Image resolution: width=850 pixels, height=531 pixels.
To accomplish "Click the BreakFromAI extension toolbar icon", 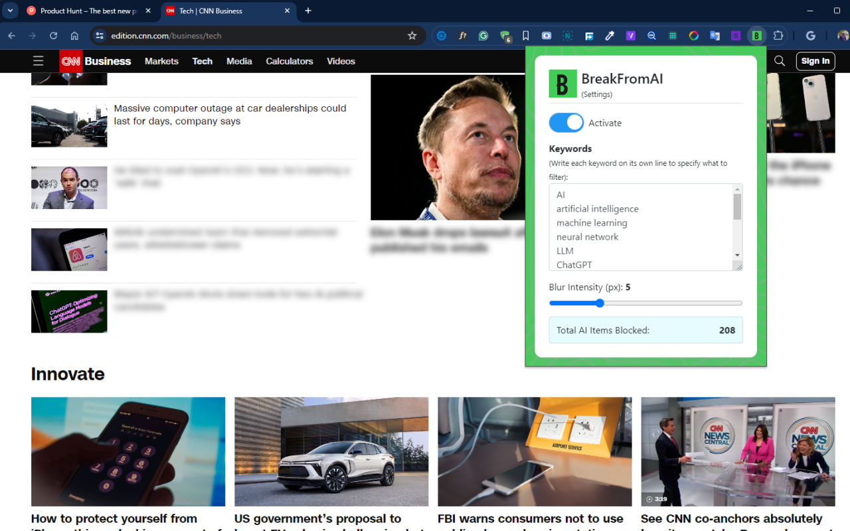I will (x=756, y=36).
